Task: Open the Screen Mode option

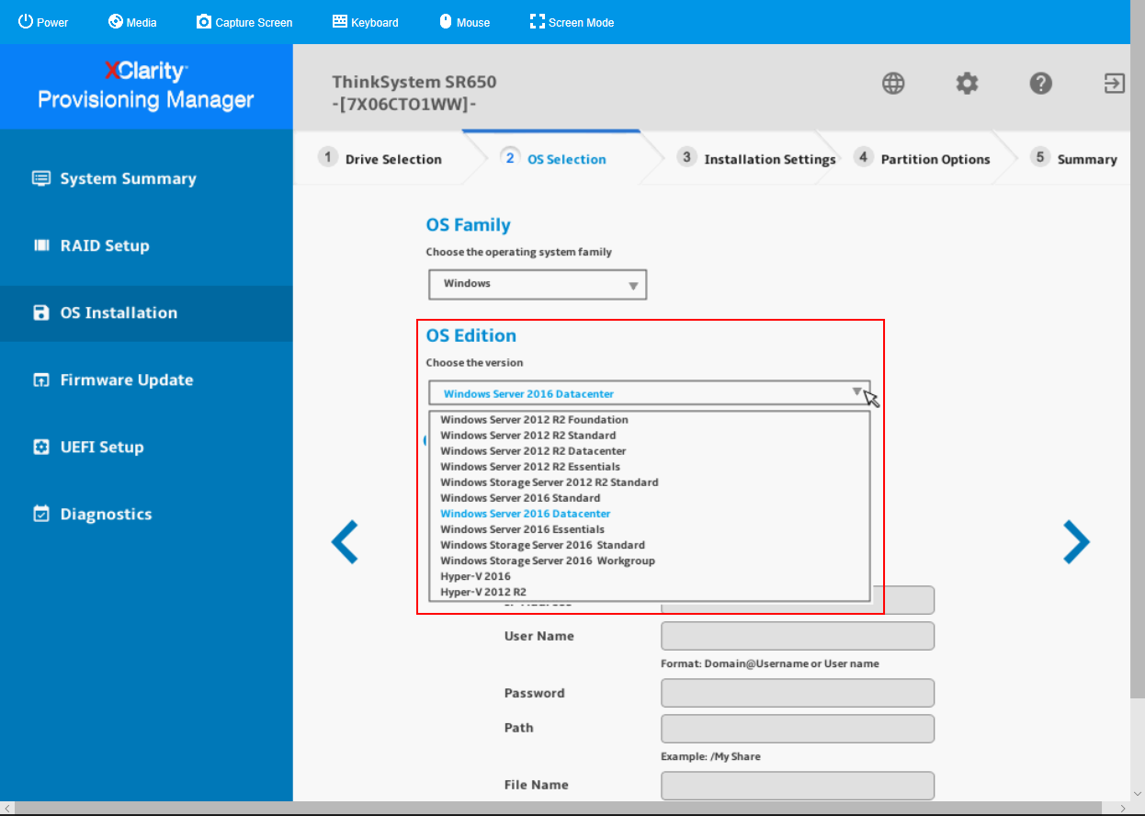Action: [572, 22]
